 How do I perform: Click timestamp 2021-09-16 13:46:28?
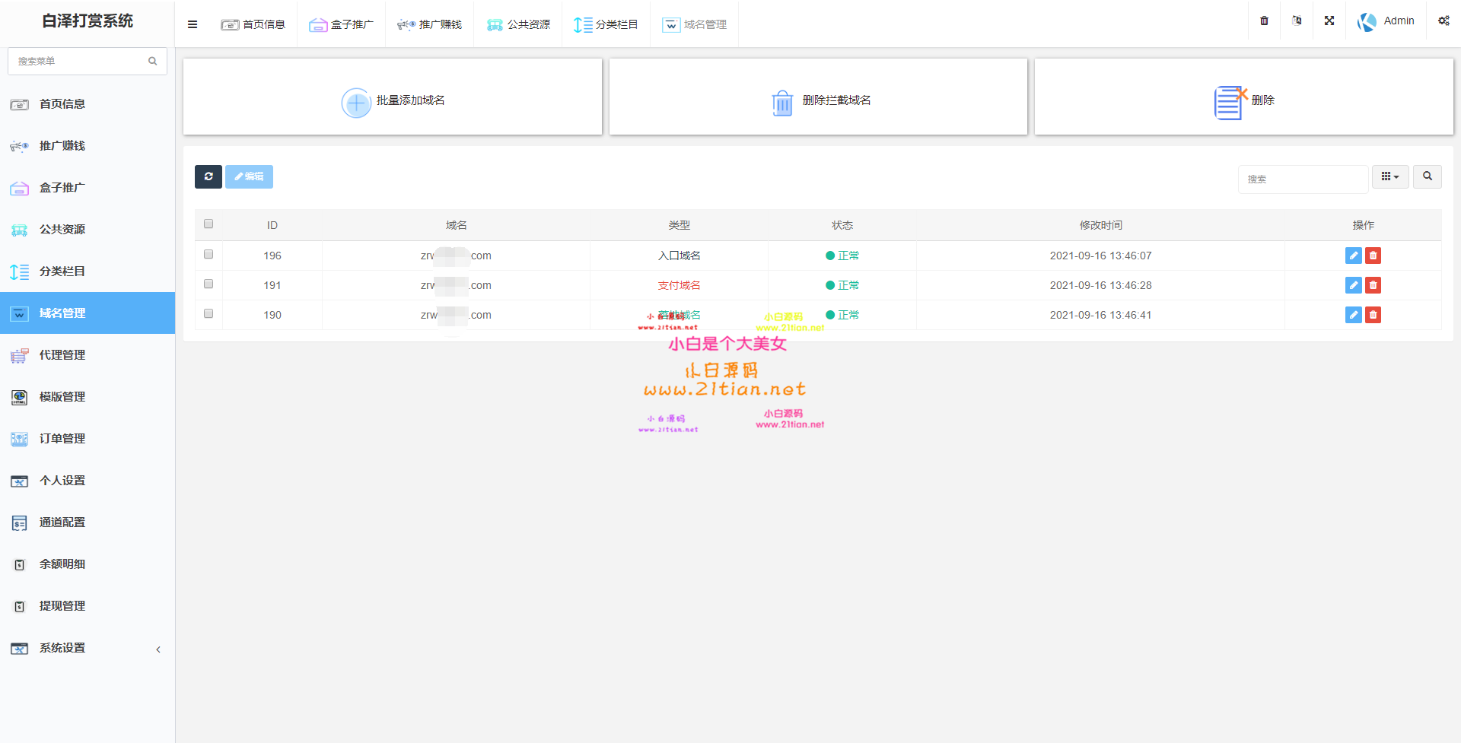click(1100, 285)
